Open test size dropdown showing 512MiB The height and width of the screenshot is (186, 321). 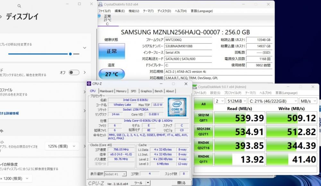click(x=237, y=101)
